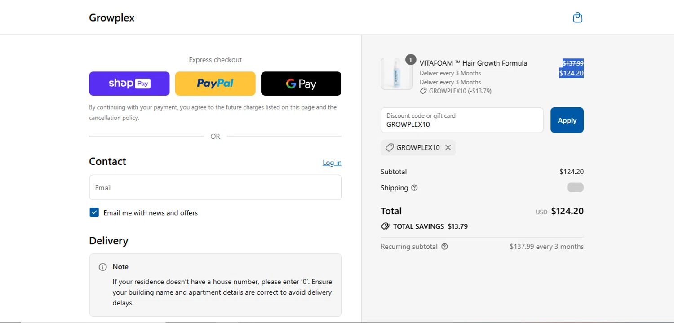
Task: Click the highlighted $124.20 item price
Action: tap(571, 73)
